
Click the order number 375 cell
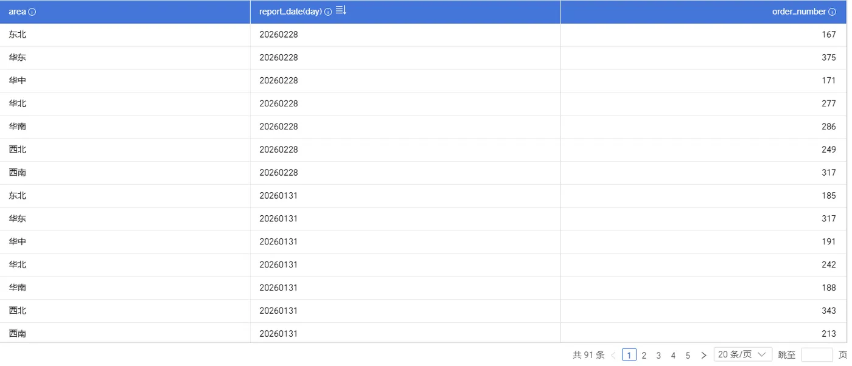tap(828, 58)
